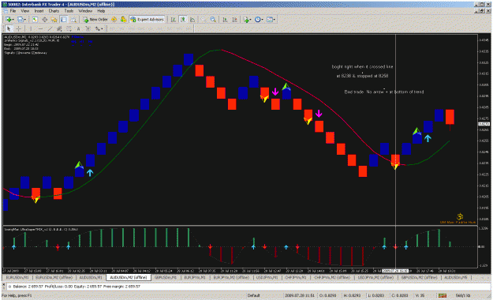Toggle the Terminal panel icon
This screenshot has height=300, width=493.
(x=64, y=20)
